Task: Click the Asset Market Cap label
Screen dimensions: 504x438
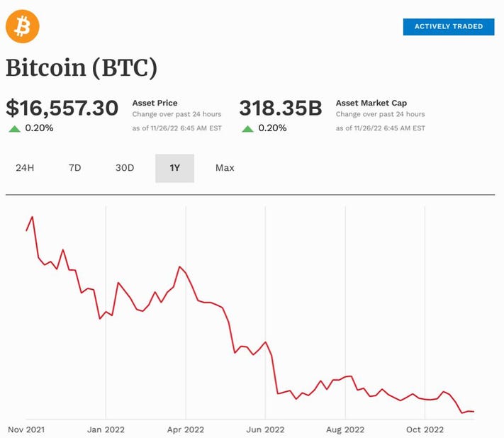Action: pyautogui.click(x=371, y=103)
